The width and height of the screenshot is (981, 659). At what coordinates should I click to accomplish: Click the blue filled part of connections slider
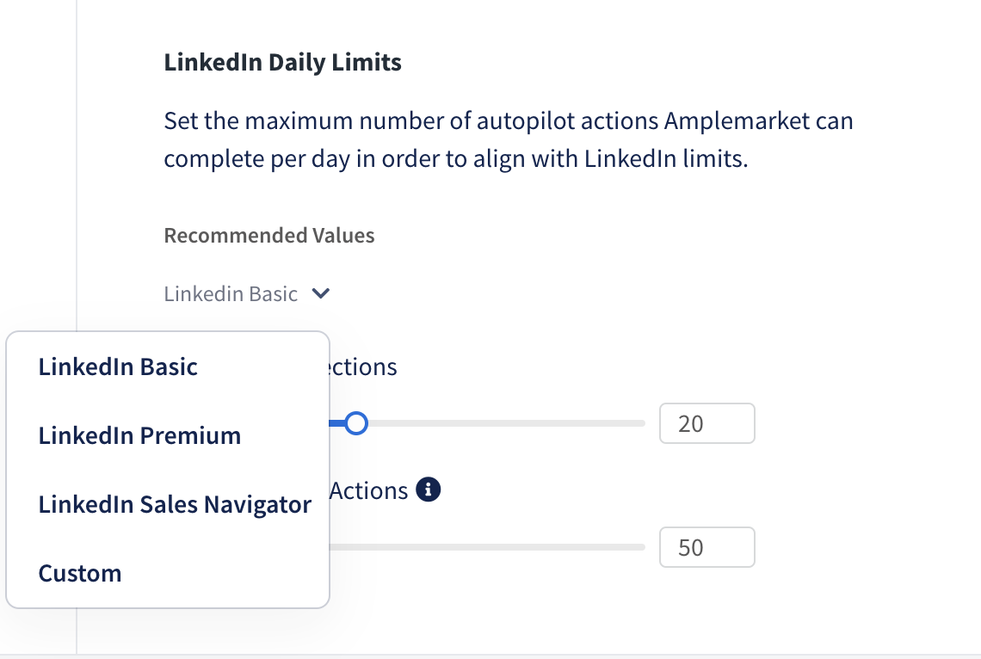click(337, 423)
